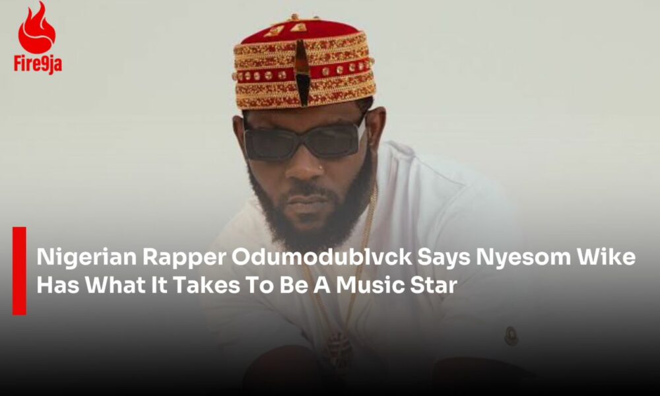
Task: Click the word Odumodublvck in the headline
Action: [x=321, y=257]
